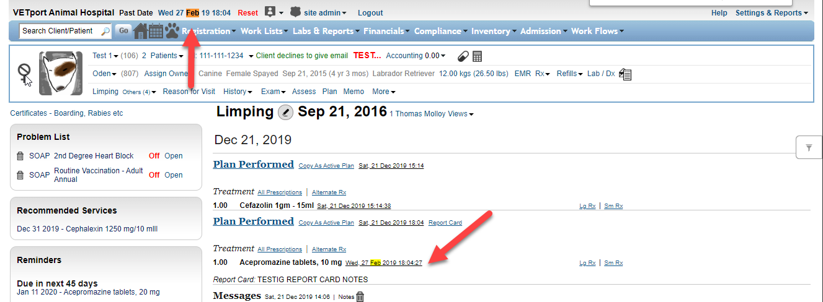Open Certificates - Boarding, Rabies etc link
The width and height of the screenshot is (823, 302).
(66, 113)
